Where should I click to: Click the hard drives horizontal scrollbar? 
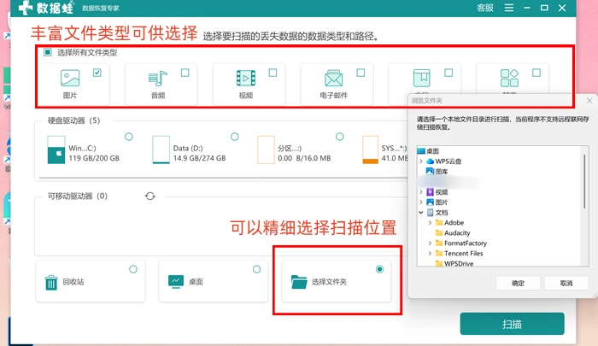(223, 178)
